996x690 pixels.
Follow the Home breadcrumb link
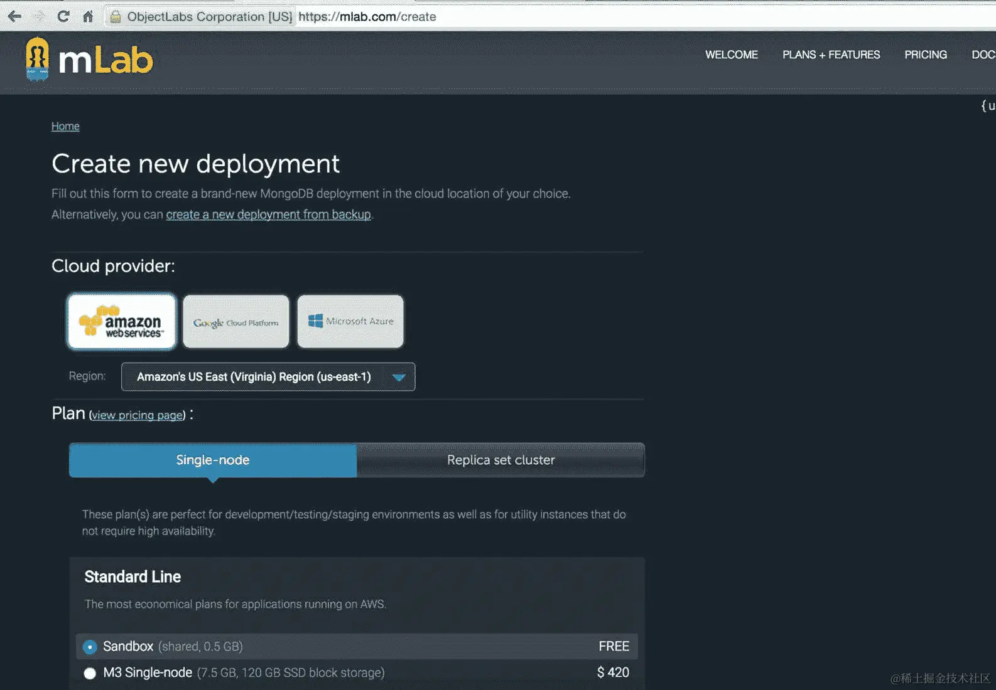(x=65, y=126)
